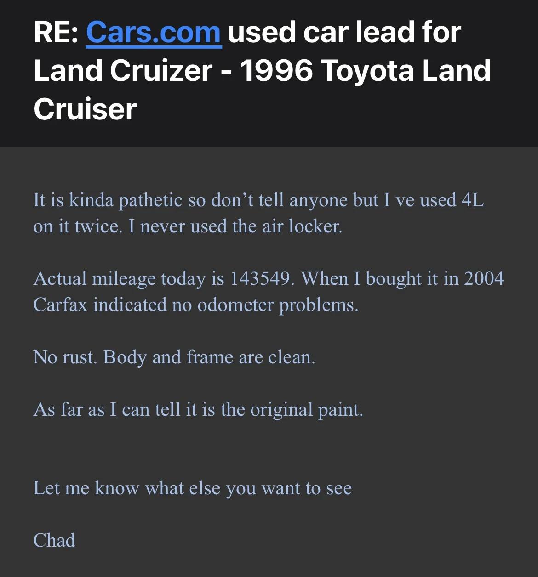The image size is (538, 577).
Task: Click the word "Cruizer" in the subject
Action: 161,71
